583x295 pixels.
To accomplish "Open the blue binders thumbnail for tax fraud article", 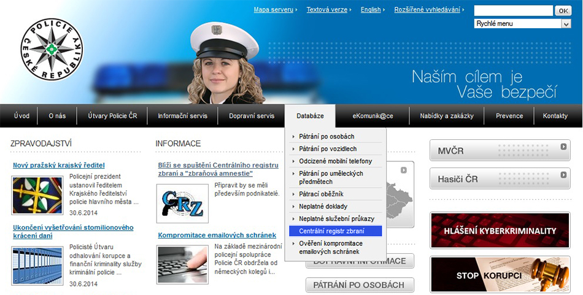I will tap(37, 266).
